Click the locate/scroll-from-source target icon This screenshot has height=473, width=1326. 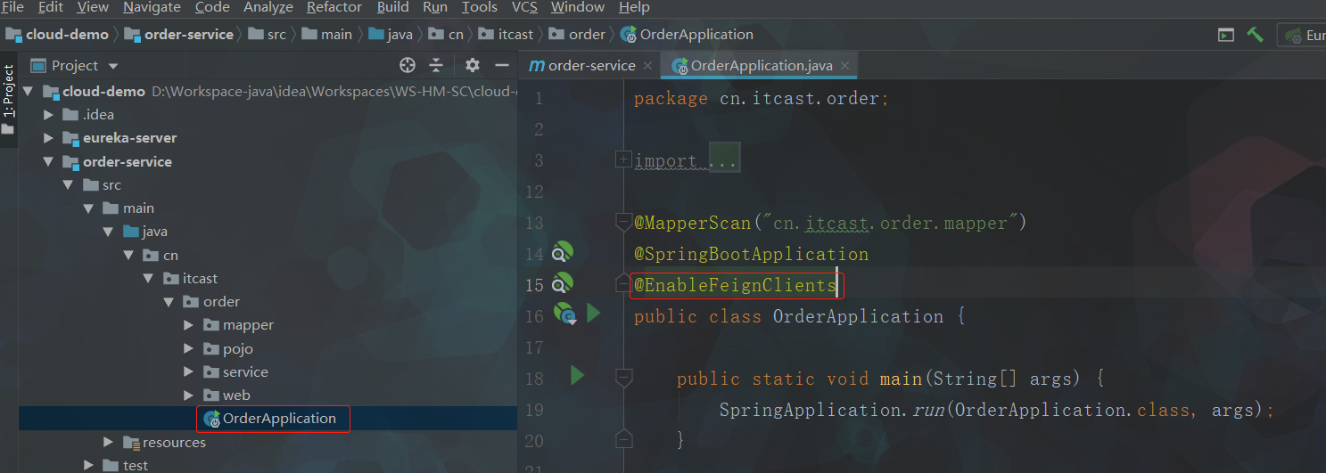coord(408,65)
